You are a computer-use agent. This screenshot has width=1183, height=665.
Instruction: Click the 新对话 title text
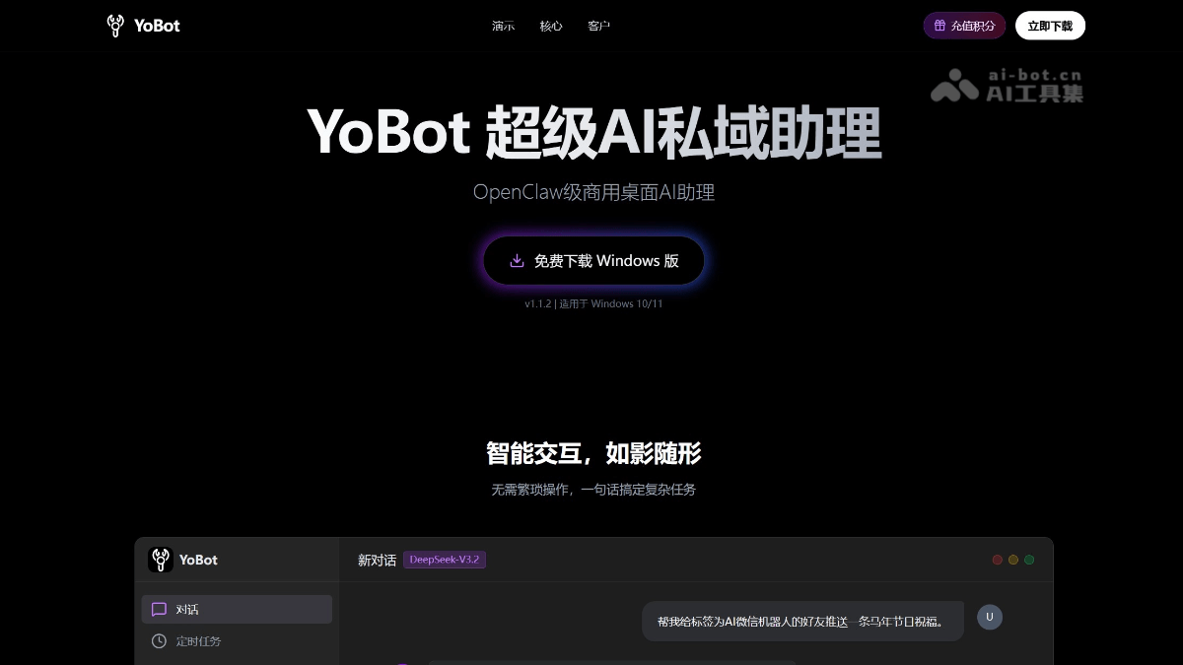pos(377,561)
